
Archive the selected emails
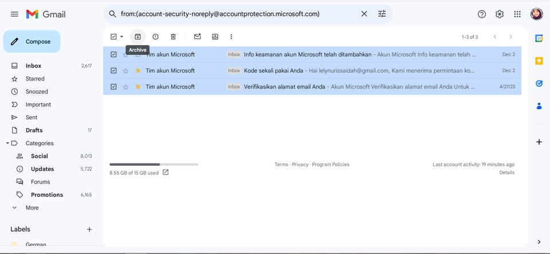[x=137, y=37]
